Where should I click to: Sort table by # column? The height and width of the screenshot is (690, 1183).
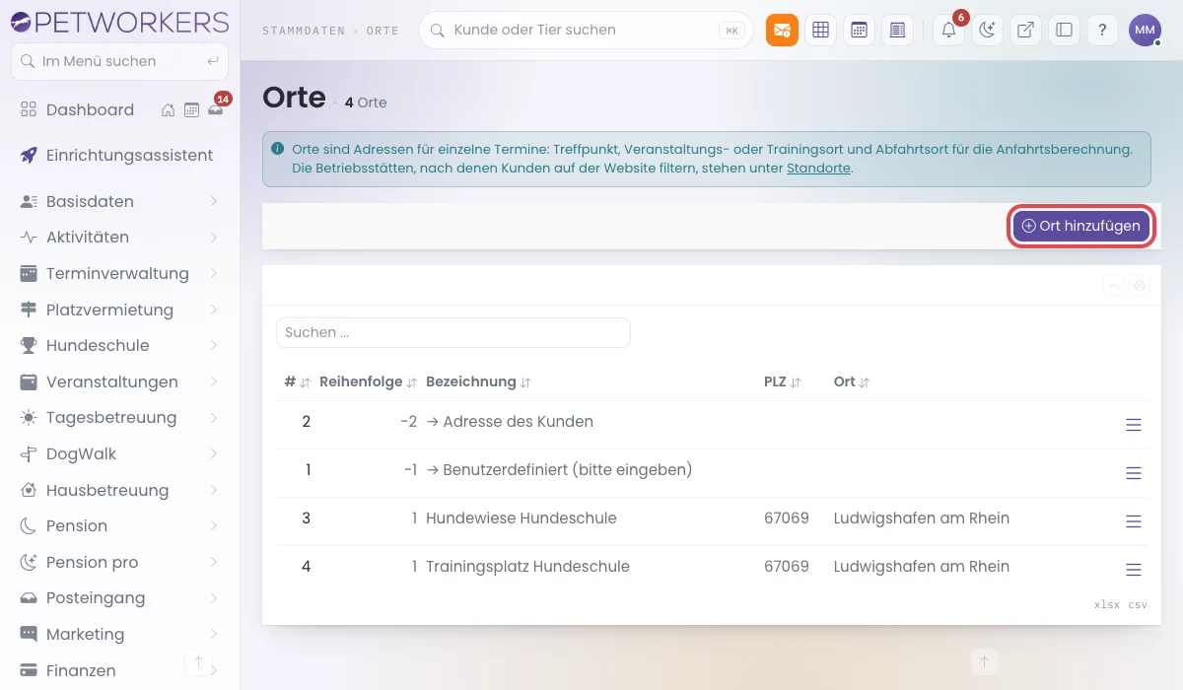click(297, 381)
